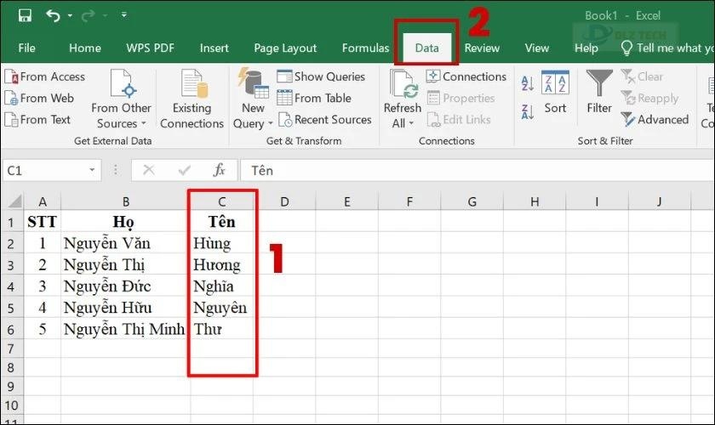Click From Table in Get & Transform
This screenshot has height=425, width=715.
314,98
